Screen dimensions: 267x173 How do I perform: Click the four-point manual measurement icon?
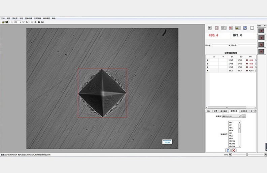point(224,28)
